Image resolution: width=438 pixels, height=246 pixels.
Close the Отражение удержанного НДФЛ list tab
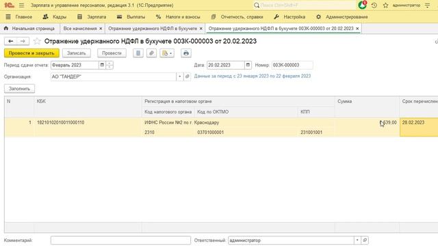click(201, 29)
